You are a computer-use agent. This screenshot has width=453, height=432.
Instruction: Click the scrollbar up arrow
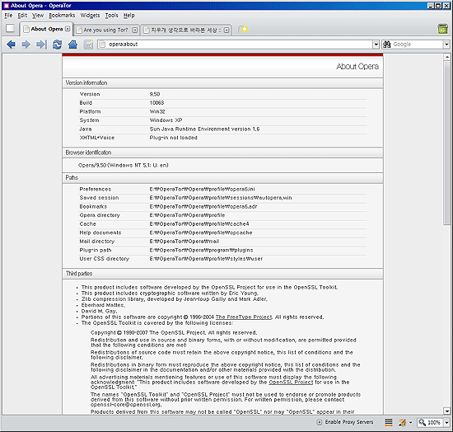pyautogui.click(x=447, y=57)
